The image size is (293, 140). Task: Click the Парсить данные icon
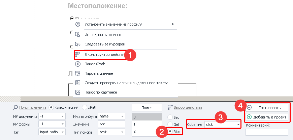pyautogui.click(x=78, y=73)
